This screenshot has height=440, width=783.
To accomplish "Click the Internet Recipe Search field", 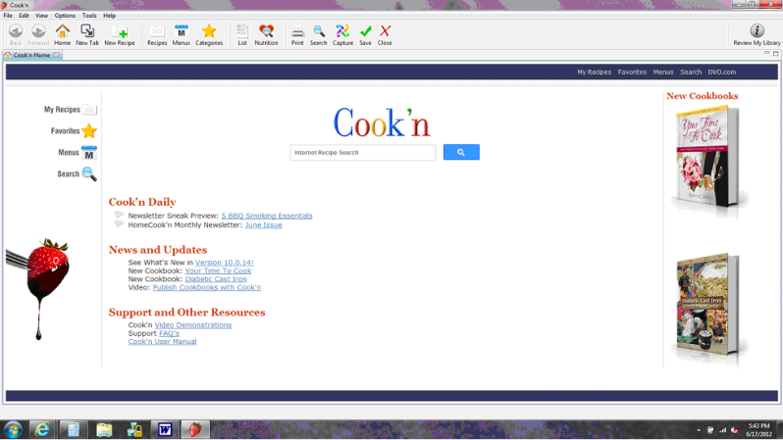I will pyautogui.click(x=362, y=153).
